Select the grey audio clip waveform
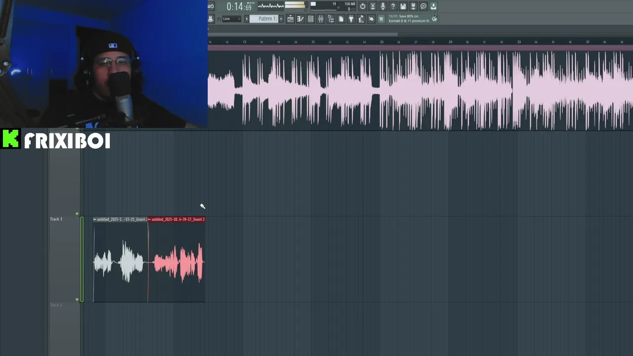The image size is (633, 356). click(x=120, y=262)
